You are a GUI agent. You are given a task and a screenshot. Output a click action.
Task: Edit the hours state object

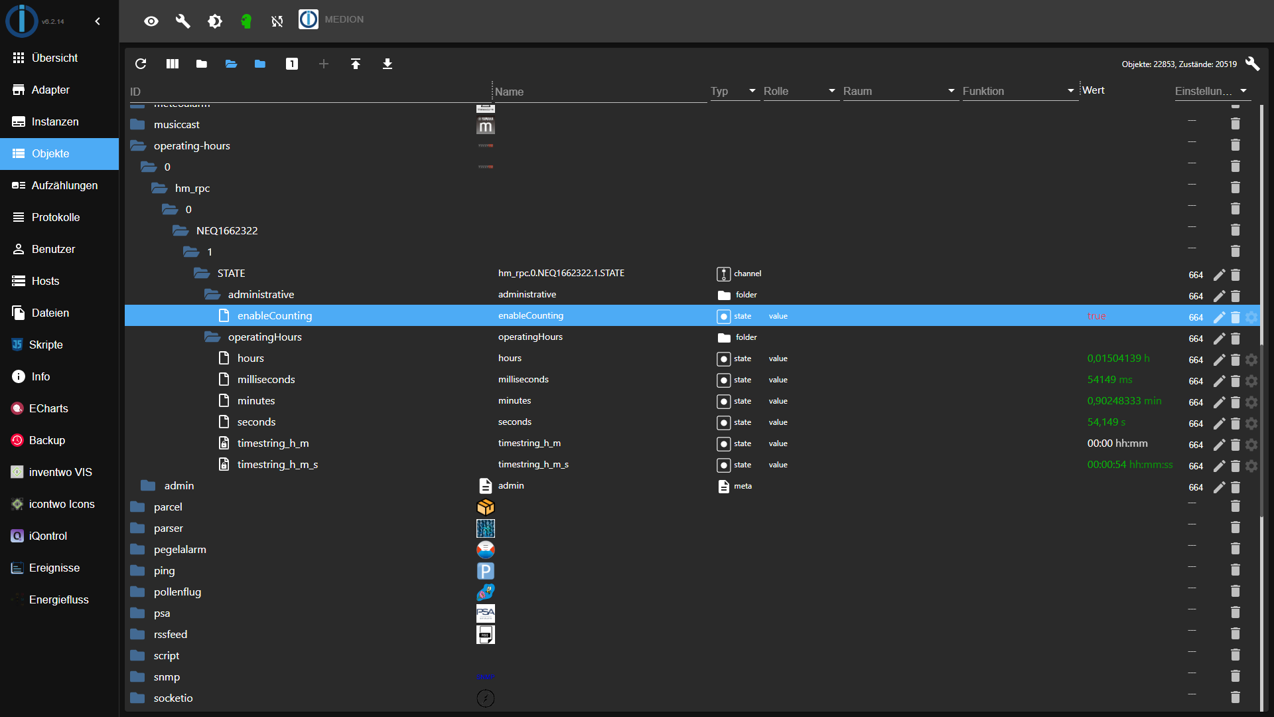click(x=1220, y=359)
